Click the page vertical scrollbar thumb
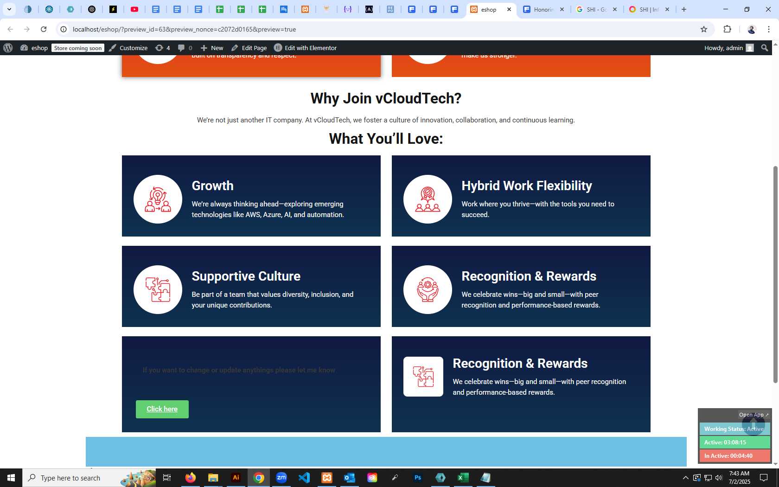 [775, 274]
